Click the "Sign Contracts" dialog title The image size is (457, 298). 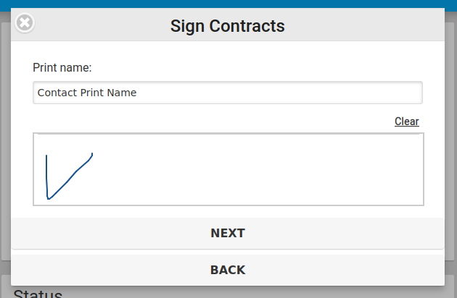228,27
